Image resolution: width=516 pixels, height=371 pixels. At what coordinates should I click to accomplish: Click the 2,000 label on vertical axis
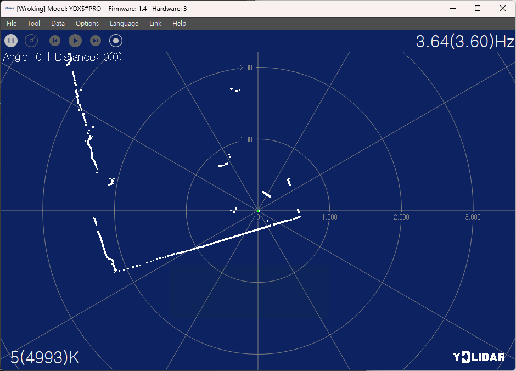tap(248, 68)
